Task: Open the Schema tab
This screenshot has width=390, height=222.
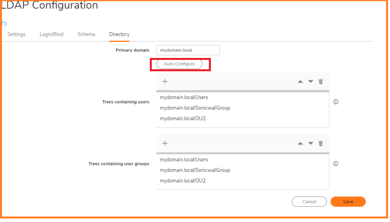Action: [x=86, y=34]
